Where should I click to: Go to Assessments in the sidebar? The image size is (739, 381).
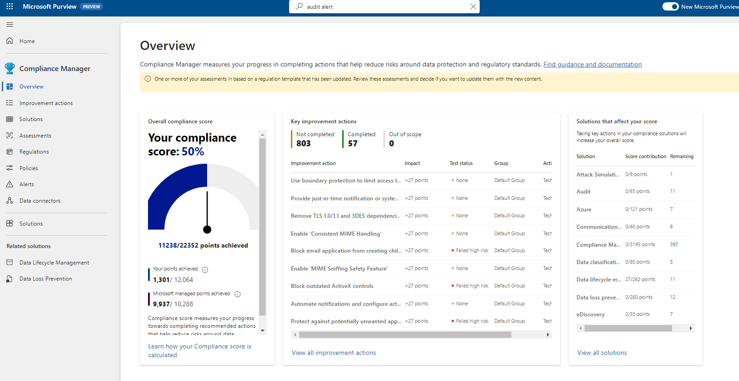(35, 136)
